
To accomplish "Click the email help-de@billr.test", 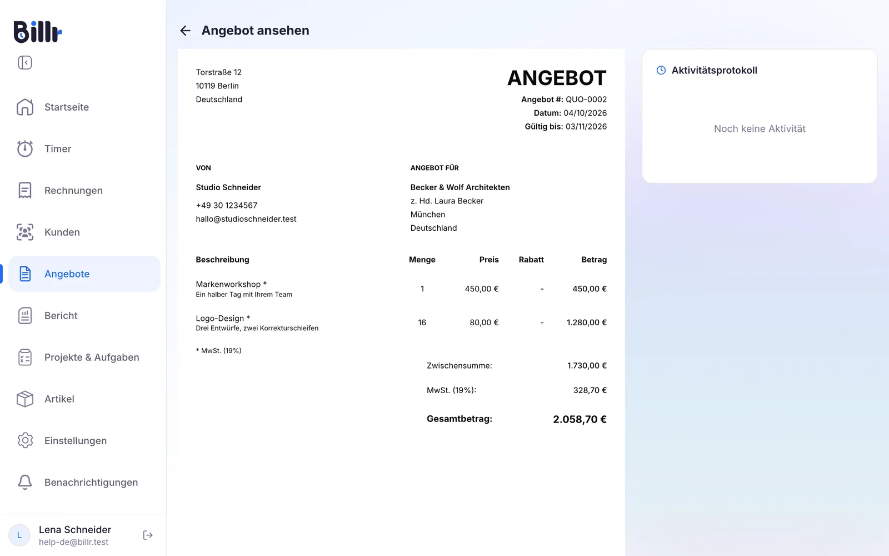I will (73, 542).
